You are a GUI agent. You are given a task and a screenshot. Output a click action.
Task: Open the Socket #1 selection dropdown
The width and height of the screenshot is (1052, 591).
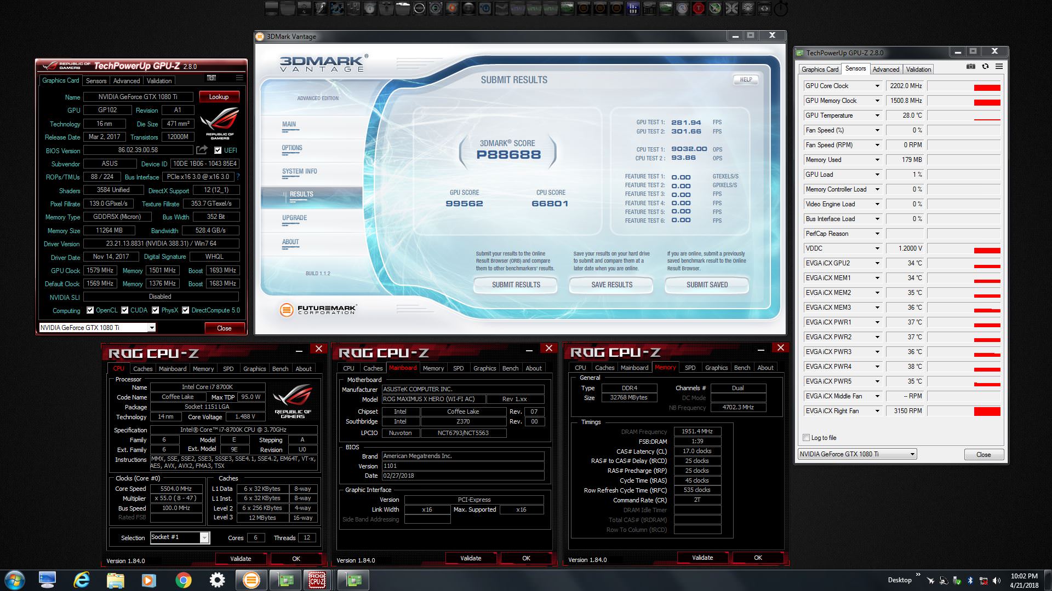tap(204, 538)
